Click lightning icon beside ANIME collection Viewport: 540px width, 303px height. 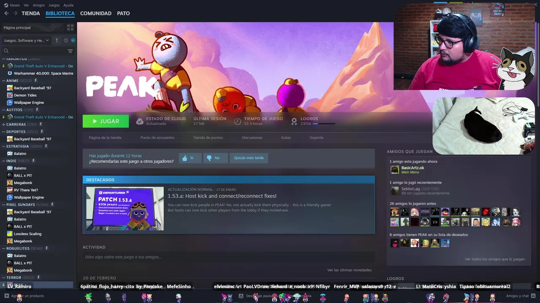click(36, 80)
